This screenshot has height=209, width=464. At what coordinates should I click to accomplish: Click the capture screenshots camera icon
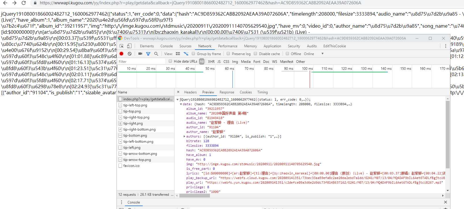(x=140, y=54)
